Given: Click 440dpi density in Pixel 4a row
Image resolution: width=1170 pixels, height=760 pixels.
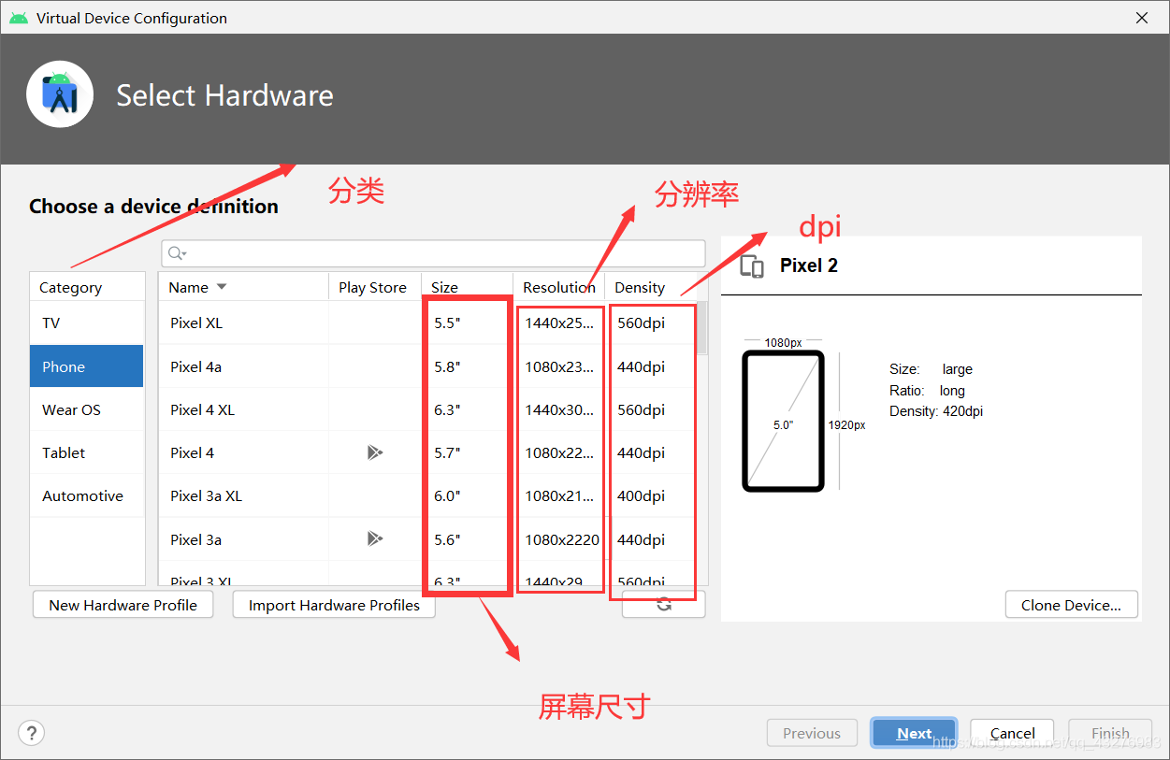Looking at the screenshot, I should [x=641, y=366].
